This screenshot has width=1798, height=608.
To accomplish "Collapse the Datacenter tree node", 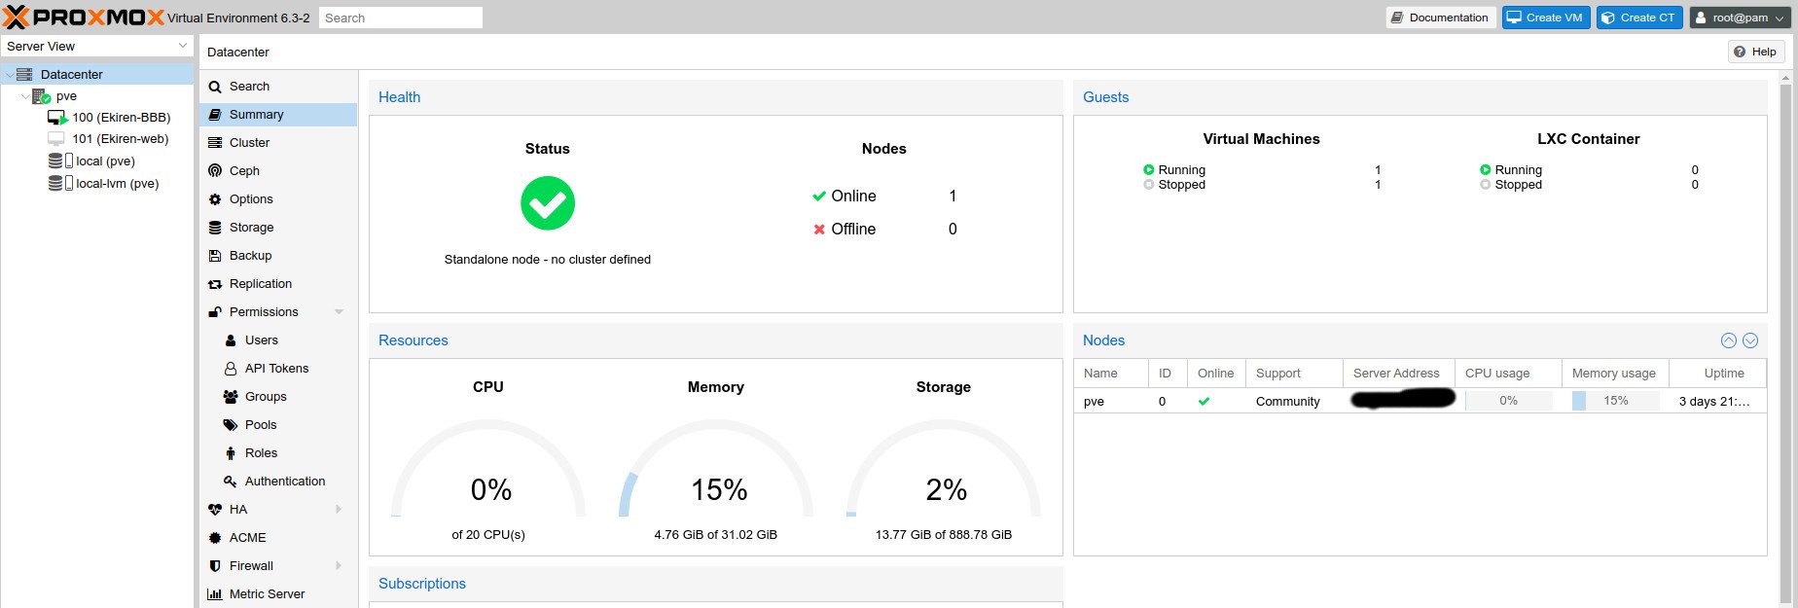I will click(10, 75).
